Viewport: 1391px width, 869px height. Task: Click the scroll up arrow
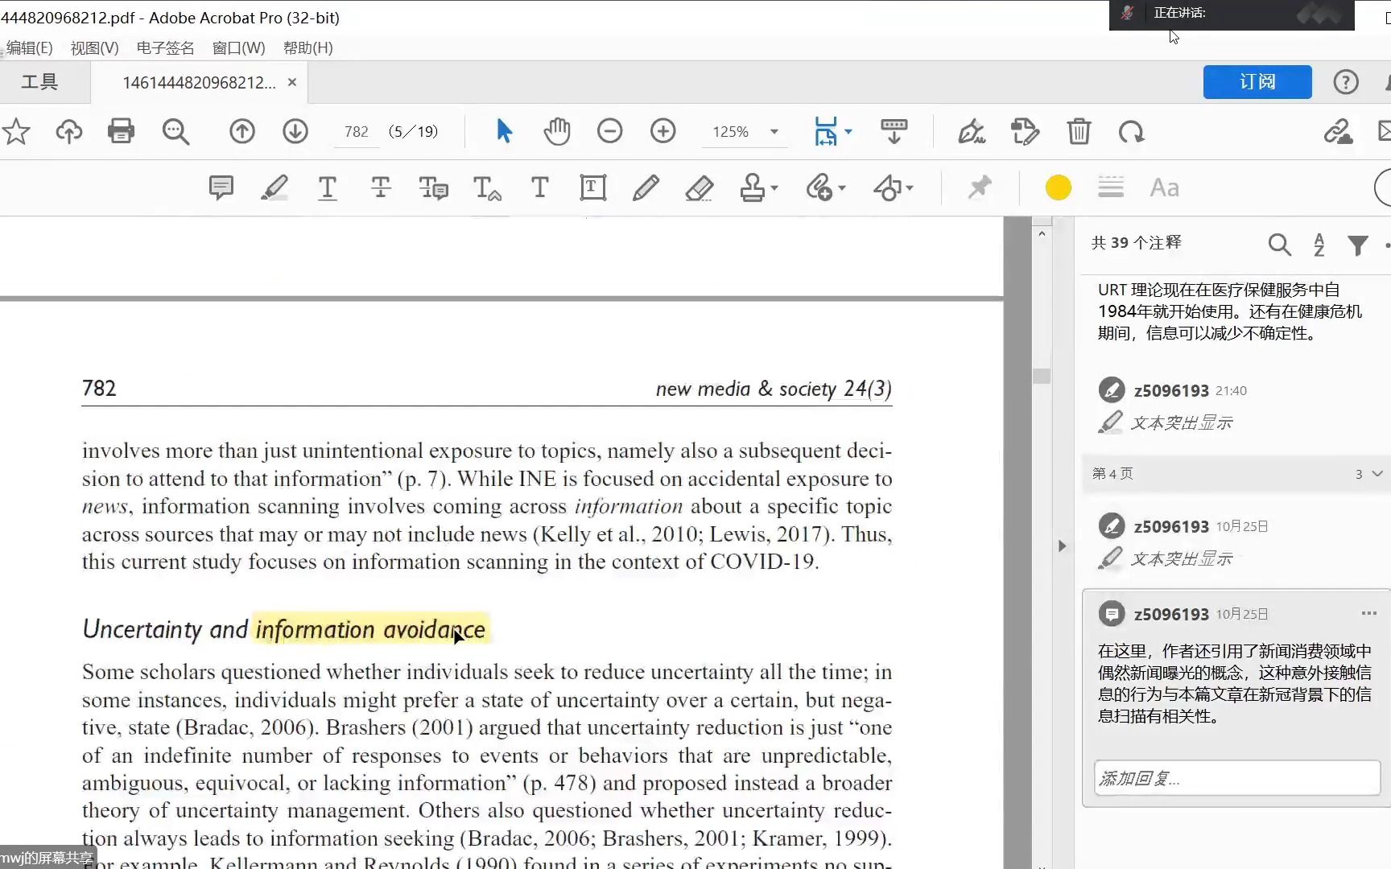point(1042,234)
